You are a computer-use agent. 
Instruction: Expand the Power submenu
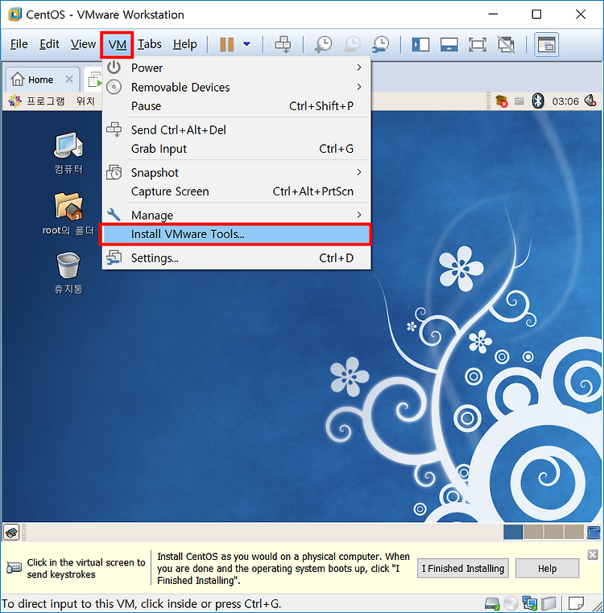237,68
